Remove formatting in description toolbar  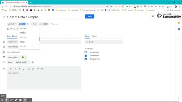[x=42, y=69]
